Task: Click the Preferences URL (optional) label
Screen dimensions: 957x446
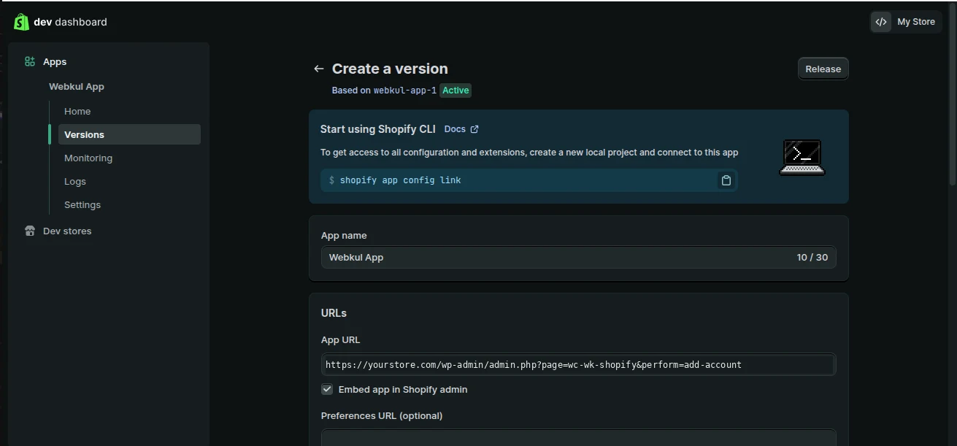Action: (x=382, y=416)
